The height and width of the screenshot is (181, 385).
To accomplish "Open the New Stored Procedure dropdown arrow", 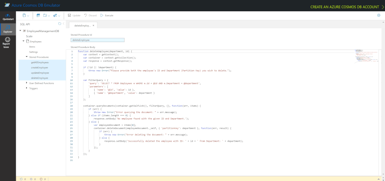I will point(59,16).
